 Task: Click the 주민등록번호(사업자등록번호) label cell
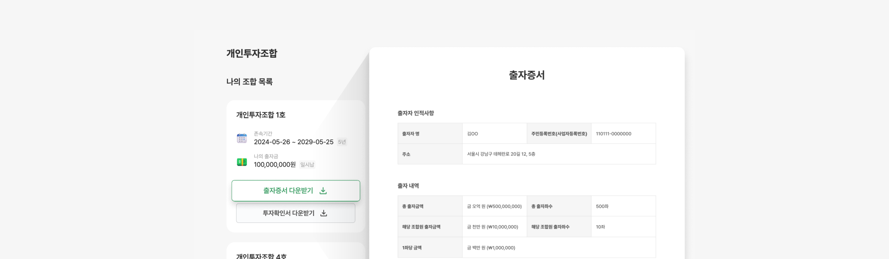pyautogui.click(x=559, y=134)
